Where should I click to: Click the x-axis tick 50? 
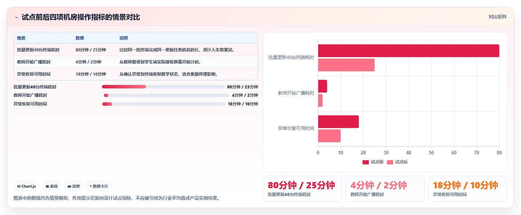[x=431, y=153]
